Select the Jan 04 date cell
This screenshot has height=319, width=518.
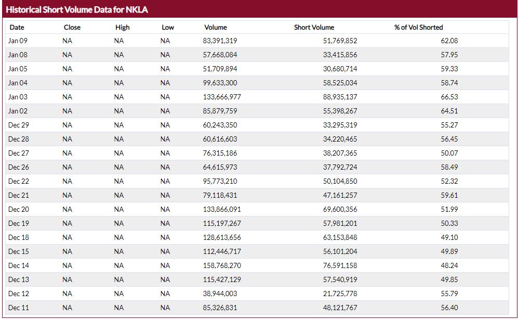[18, 83]
